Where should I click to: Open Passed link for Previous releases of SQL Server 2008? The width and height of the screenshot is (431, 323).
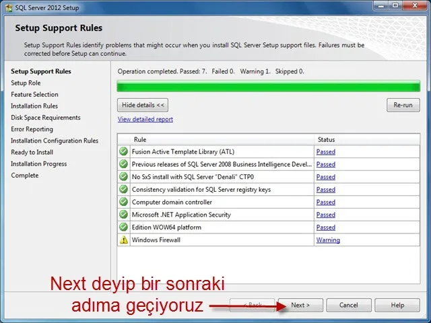pyautogui.click(x=326, y=164)
